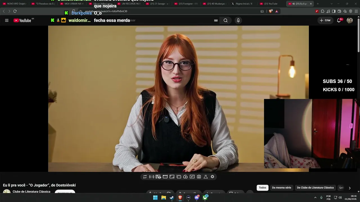The height and width of the screenshot is (202, 360).
Task: Toggle the dotted-top window mode icon
Action: pos(179,177)
